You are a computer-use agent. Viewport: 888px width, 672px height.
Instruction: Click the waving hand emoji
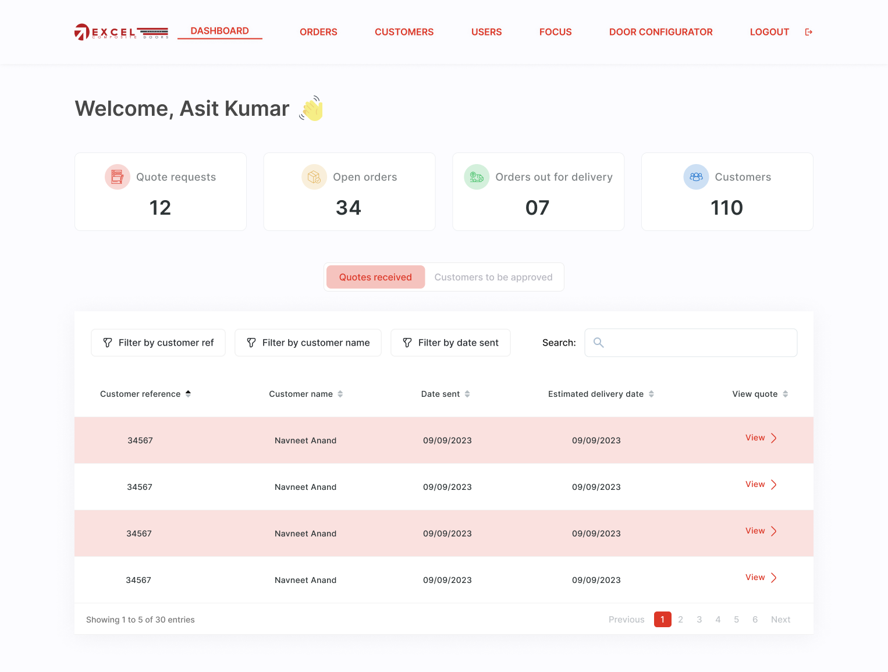point(312,109)
